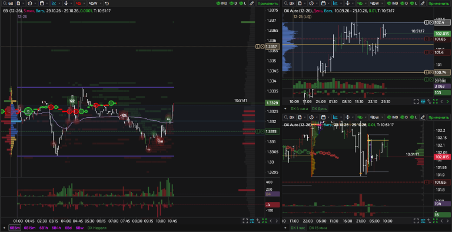
Task: Click the calendar icon in DX 1 час chart toolbar
Action: point(324,117)
